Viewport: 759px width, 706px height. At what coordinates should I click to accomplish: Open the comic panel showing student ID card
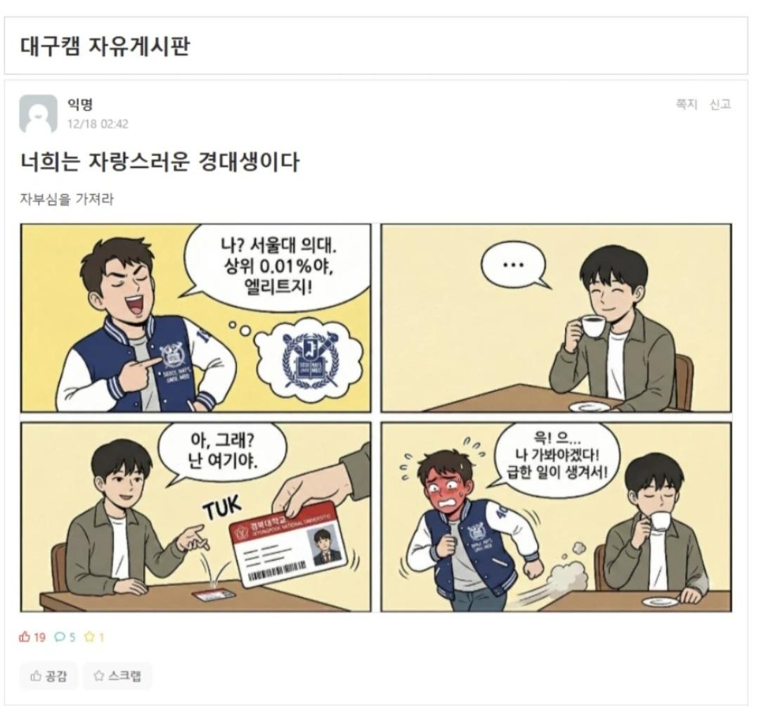coord(196,517)
